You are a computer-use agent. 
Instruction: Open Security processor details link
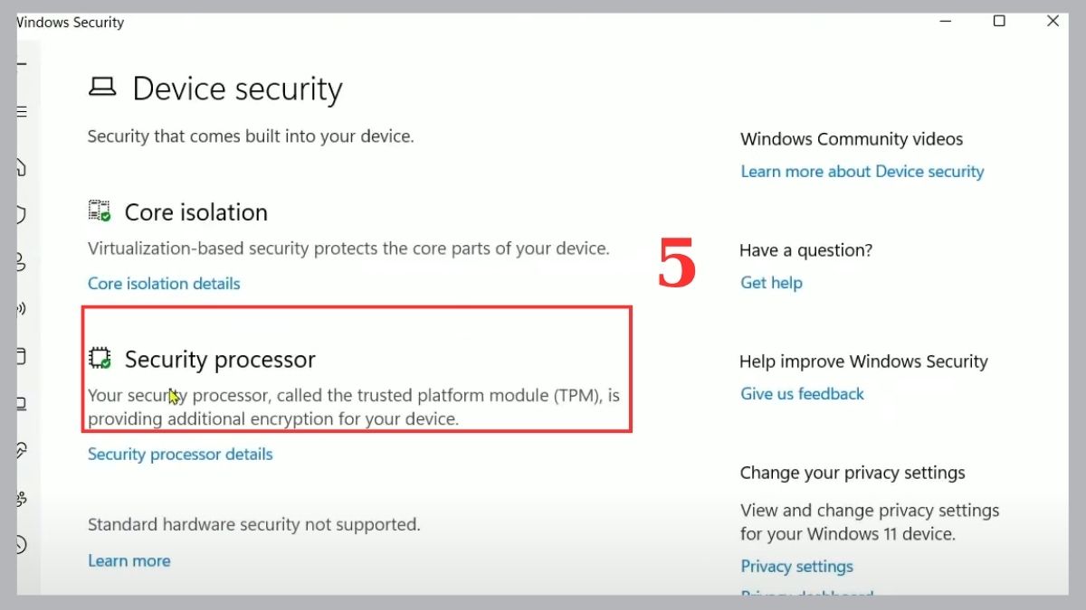coord(180,455)
